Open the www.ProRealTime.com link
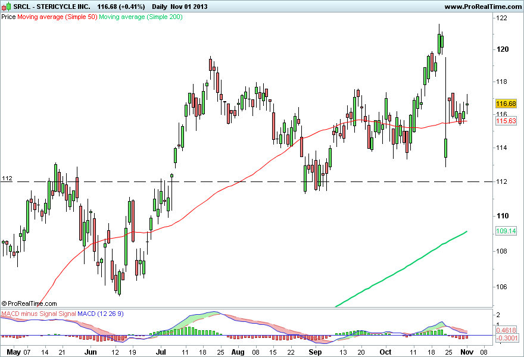This screenshot has width=524, height=357. tap(483, 7)
